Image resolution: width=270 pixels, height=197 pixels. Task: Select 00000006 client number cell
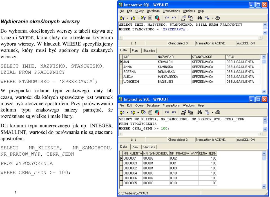click(x=133, y=178)
